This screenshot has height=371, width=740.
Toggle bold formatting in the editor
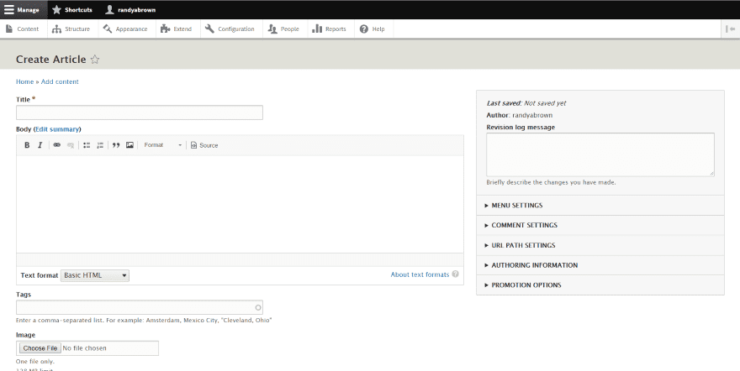(x=27, y=145)
